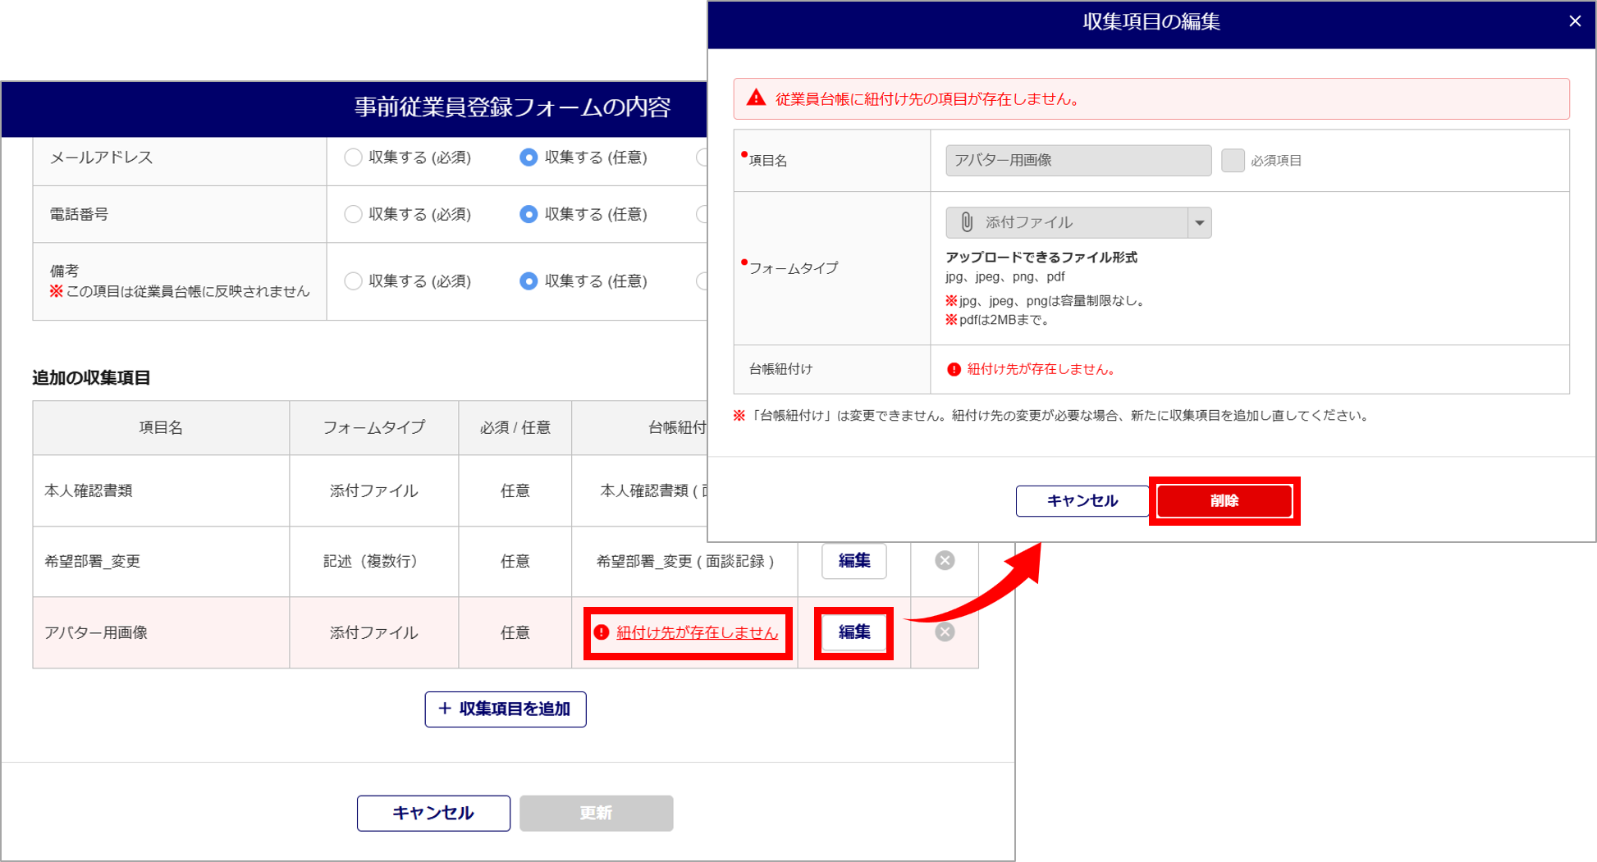1597x862 pixels.
Task: Select 収集する (任意) for 電話番号
Action: [x=529, y=214]
